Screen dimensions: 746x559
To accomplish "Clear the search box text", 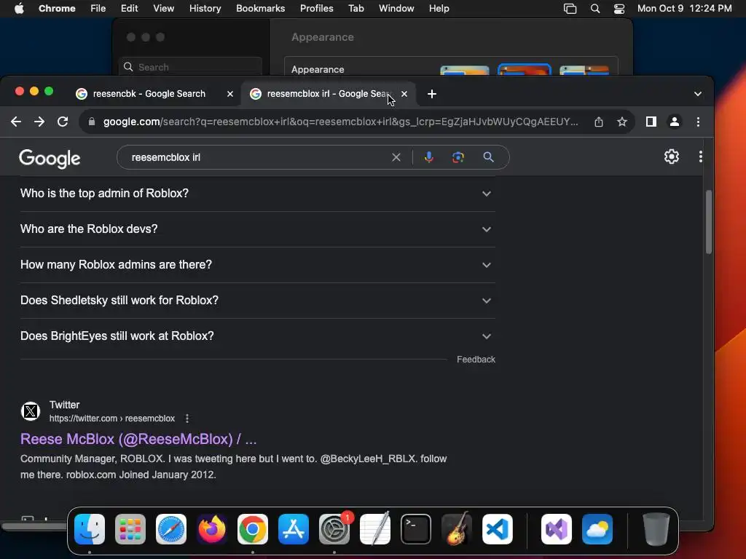I will (396, 157).
